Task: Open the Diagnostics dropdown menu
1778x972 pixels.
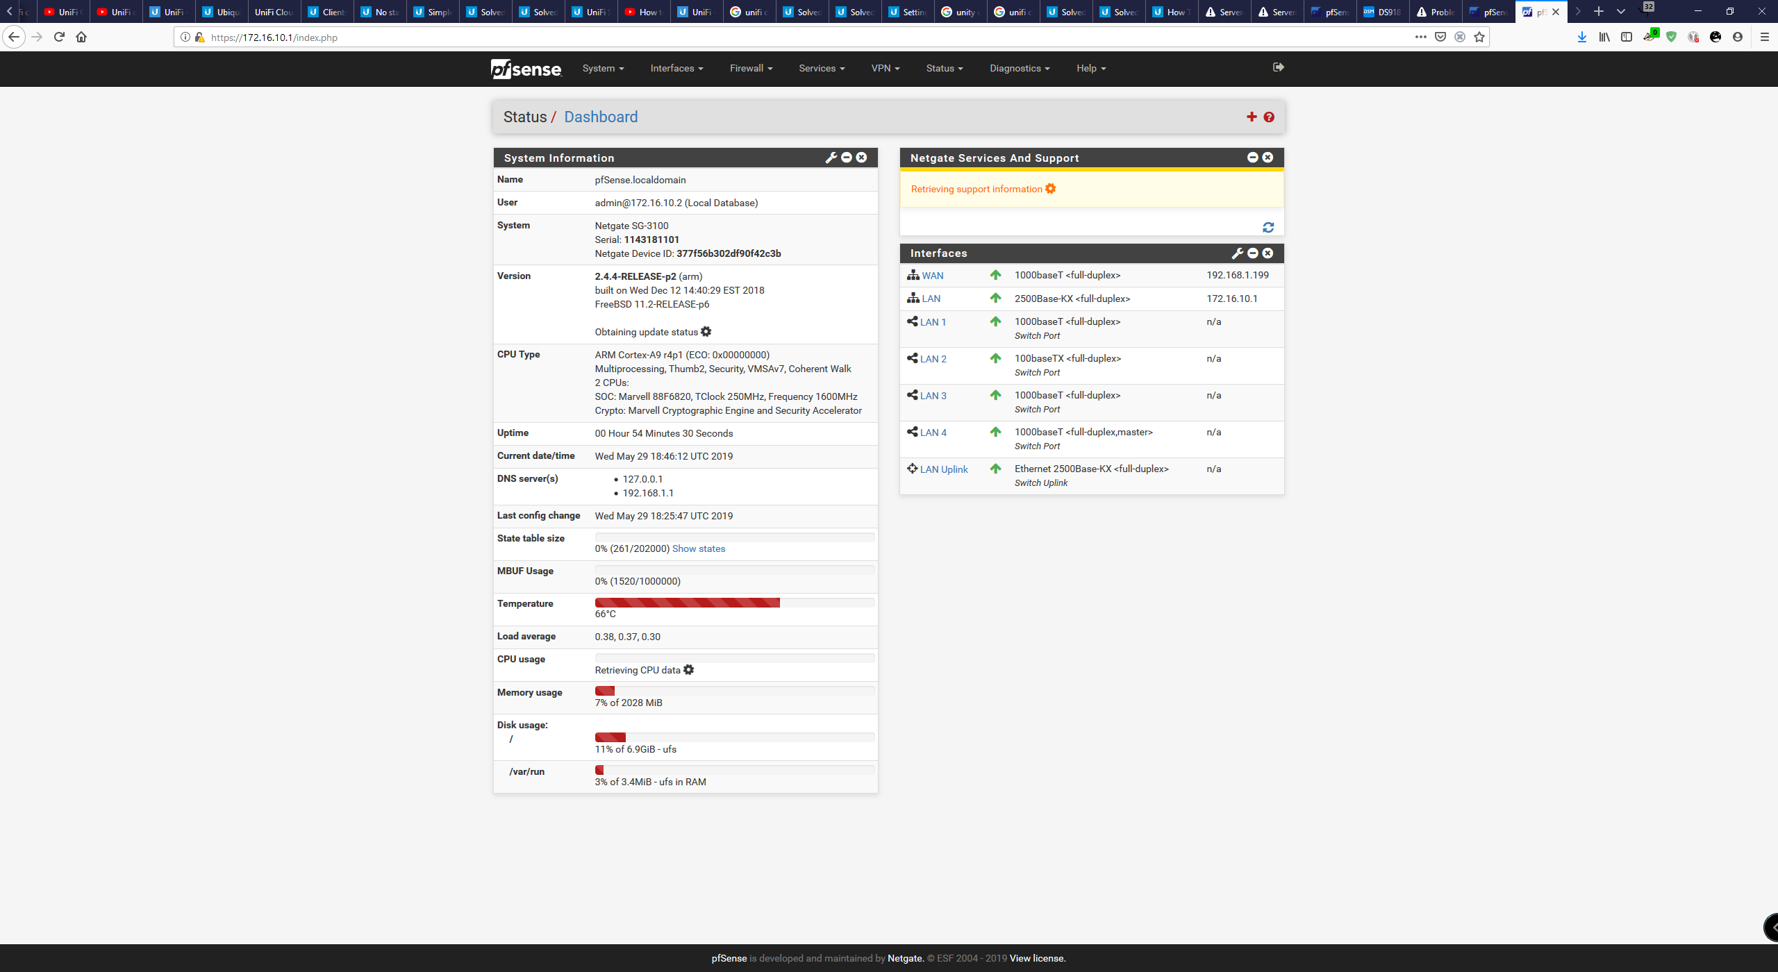Action: tap(1019, 68)
